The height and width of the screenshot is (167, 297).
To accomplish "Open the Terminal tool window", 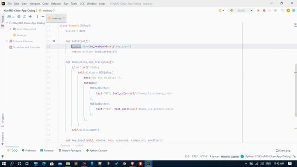I will pyautogui.click(x=47, y=150).
